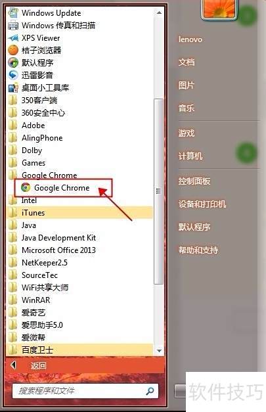266x412 pixels.
Task: Click the 默认程序 icon in program list
Action: tap(13, 63)
